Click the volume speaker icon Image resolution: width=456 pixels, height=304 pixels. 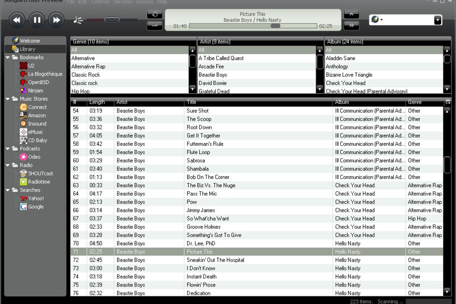click(x=78, y=20)
